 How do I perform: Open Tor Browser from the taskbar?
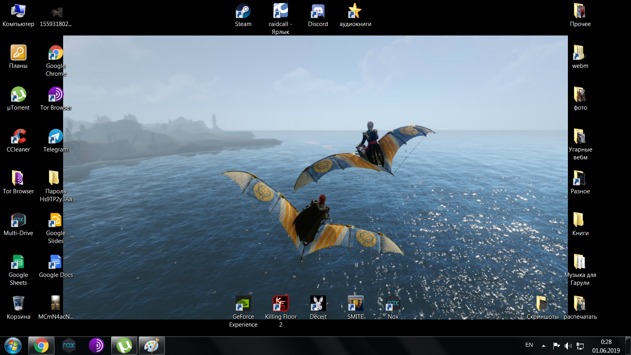coord(97,346)
